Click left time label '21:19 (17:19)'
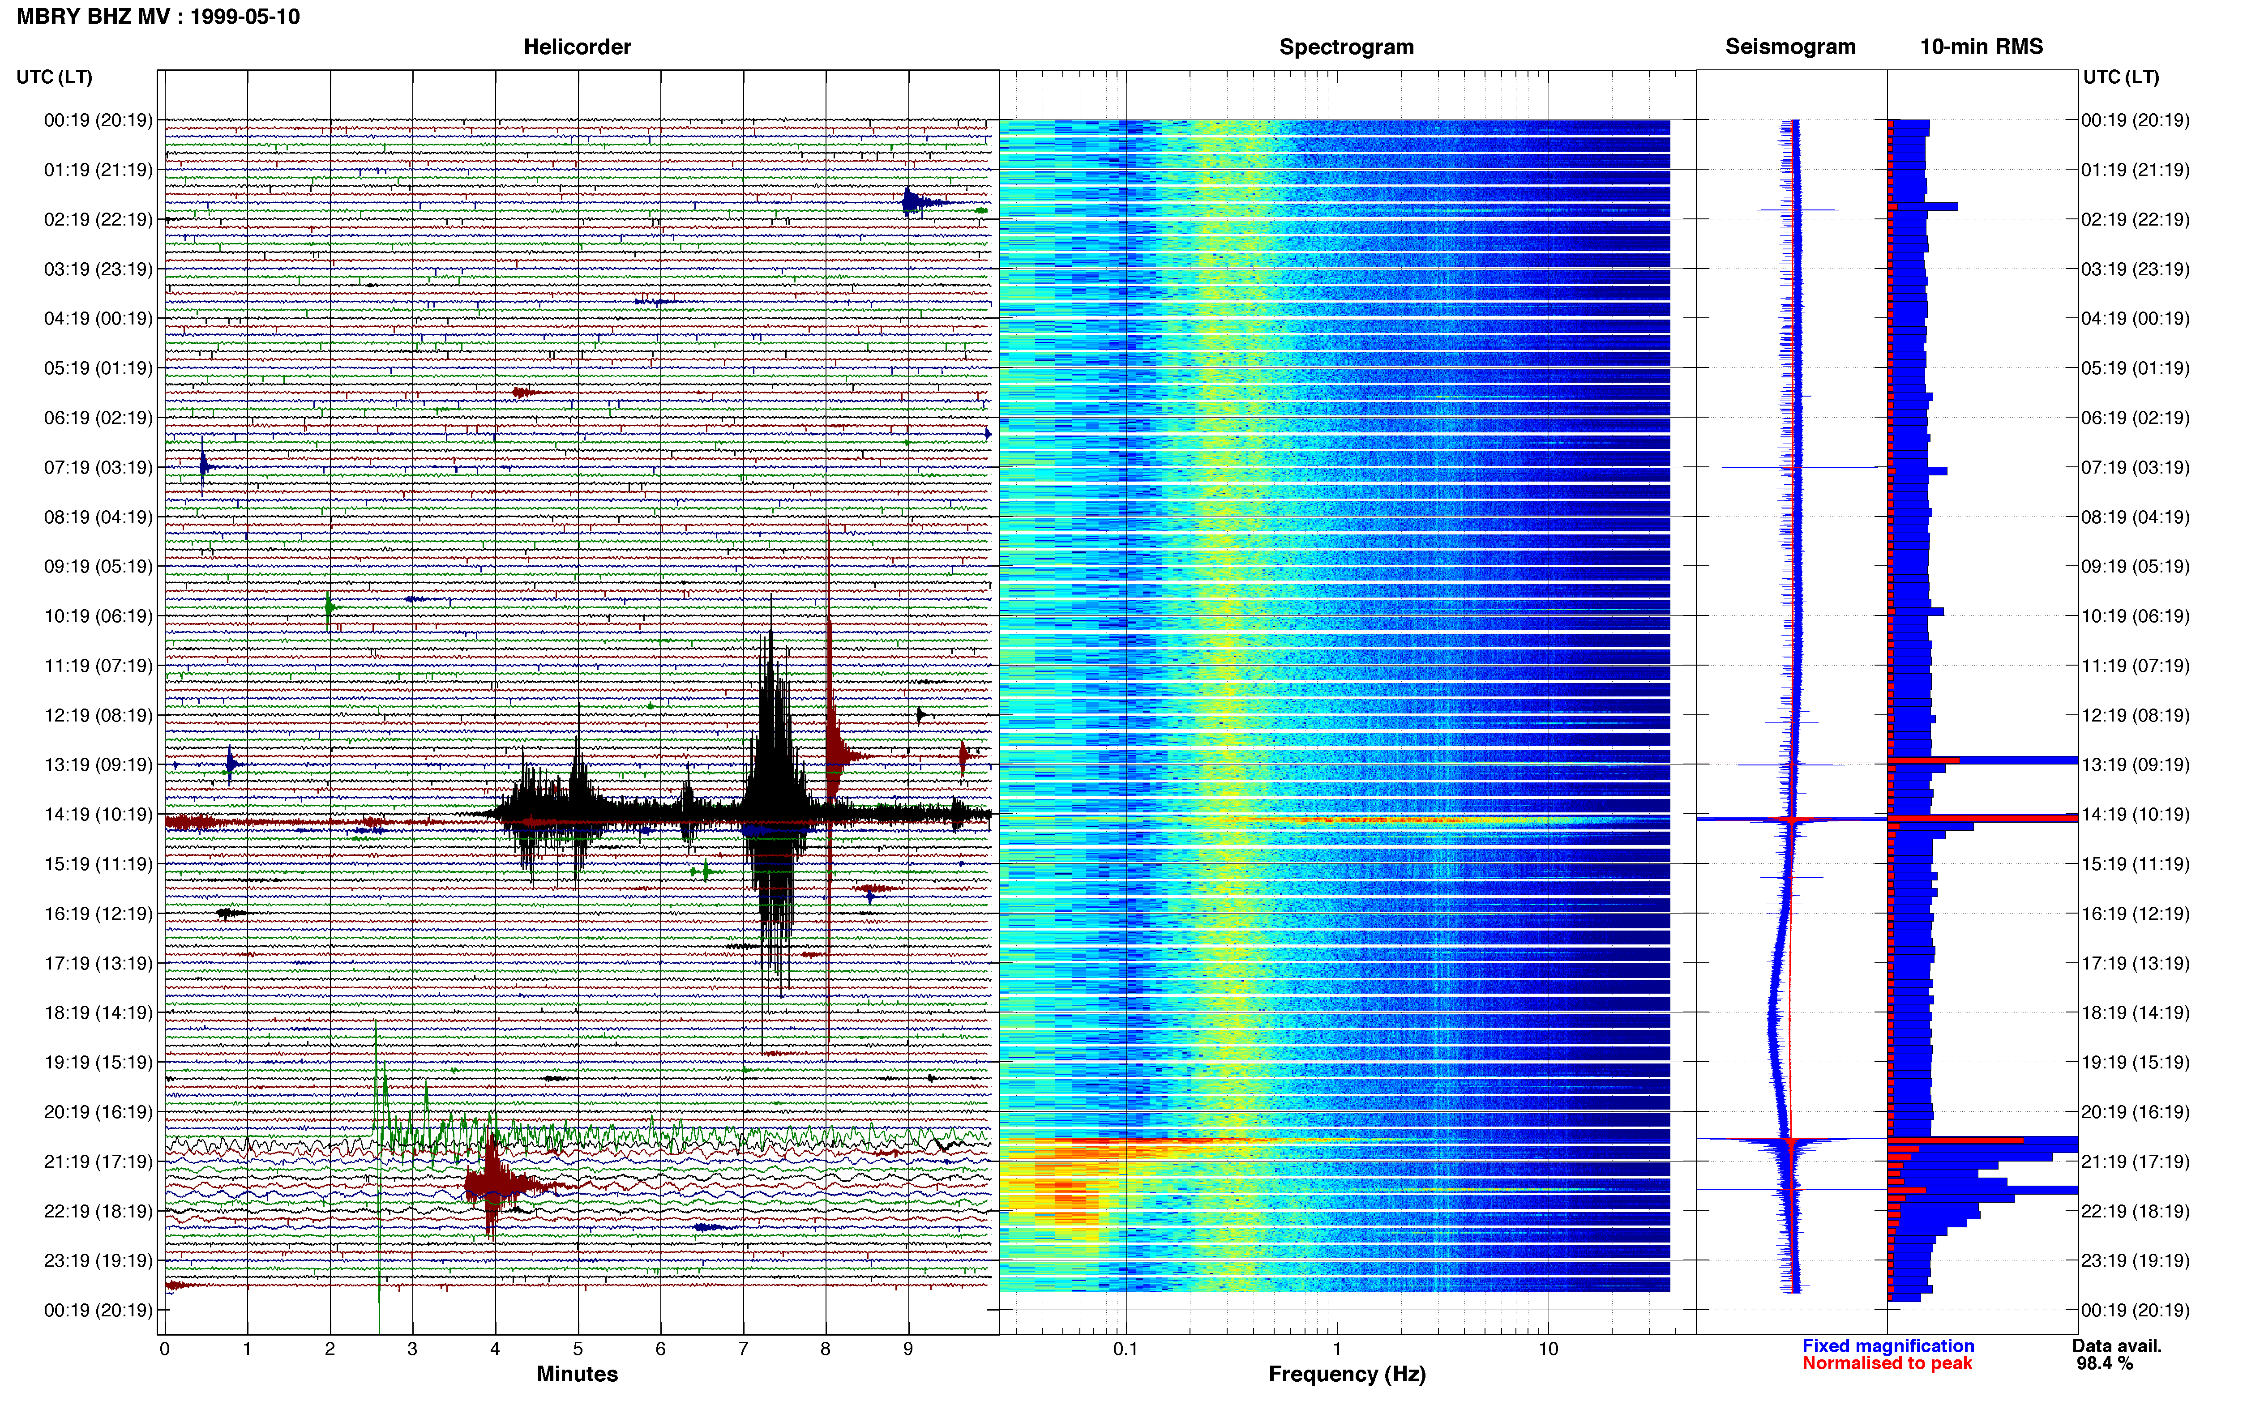This screenshot has width=2247, height=1405. [x=98, y=1162]
